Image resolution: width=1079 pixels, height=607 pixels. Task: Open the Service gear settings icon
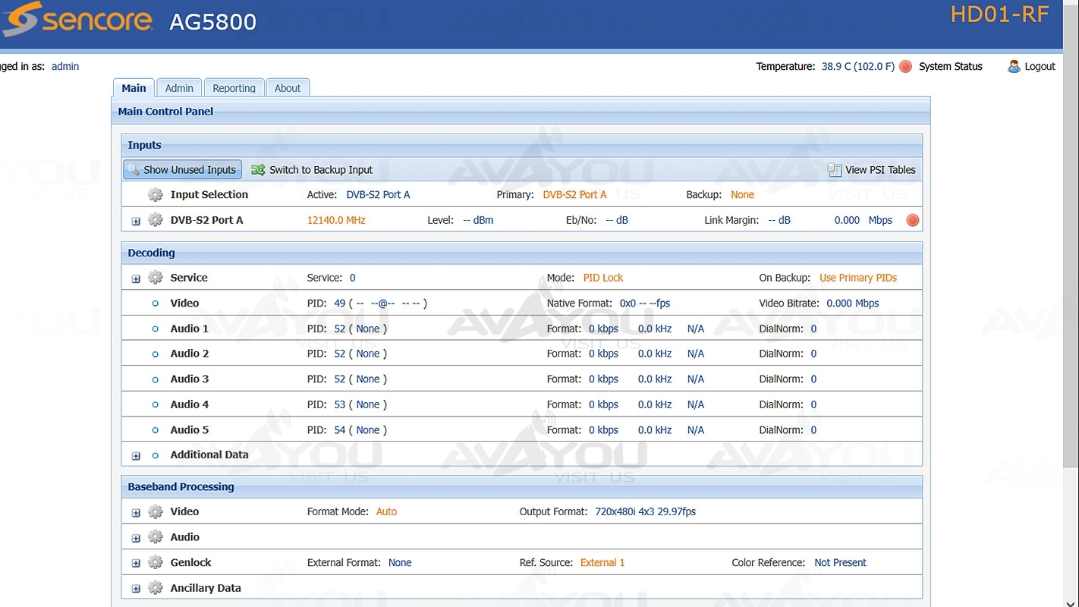(x=156, y=278)
